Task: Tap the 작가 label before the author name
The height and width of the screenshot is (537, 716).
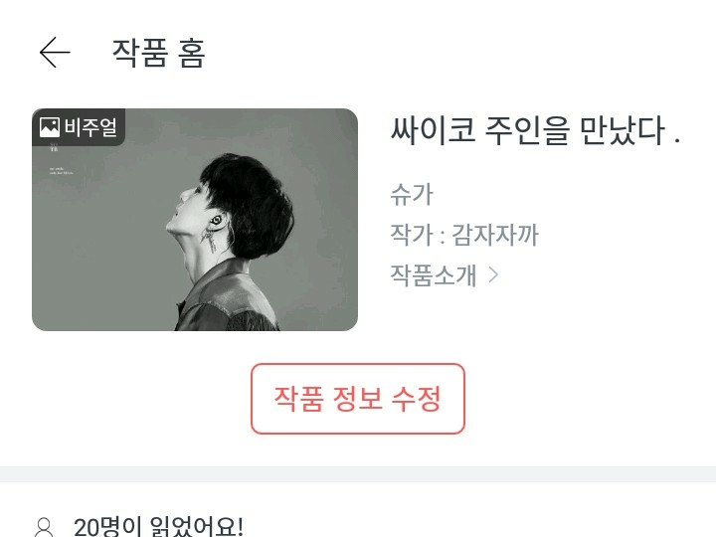Action: [412, 235]
